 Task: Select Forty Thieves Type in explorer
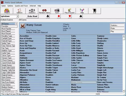(x=8, y=46)
